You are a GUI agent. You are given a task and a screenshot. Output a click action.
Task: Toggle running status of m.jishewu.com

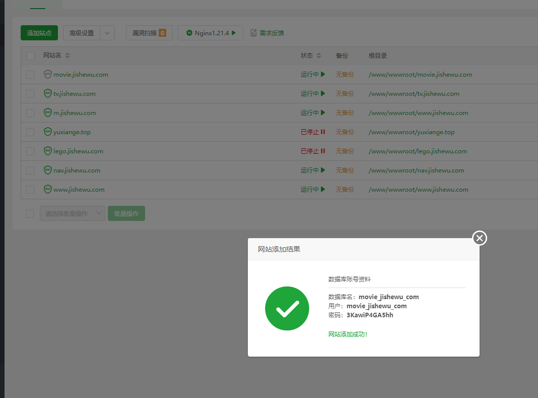(313, 112)
